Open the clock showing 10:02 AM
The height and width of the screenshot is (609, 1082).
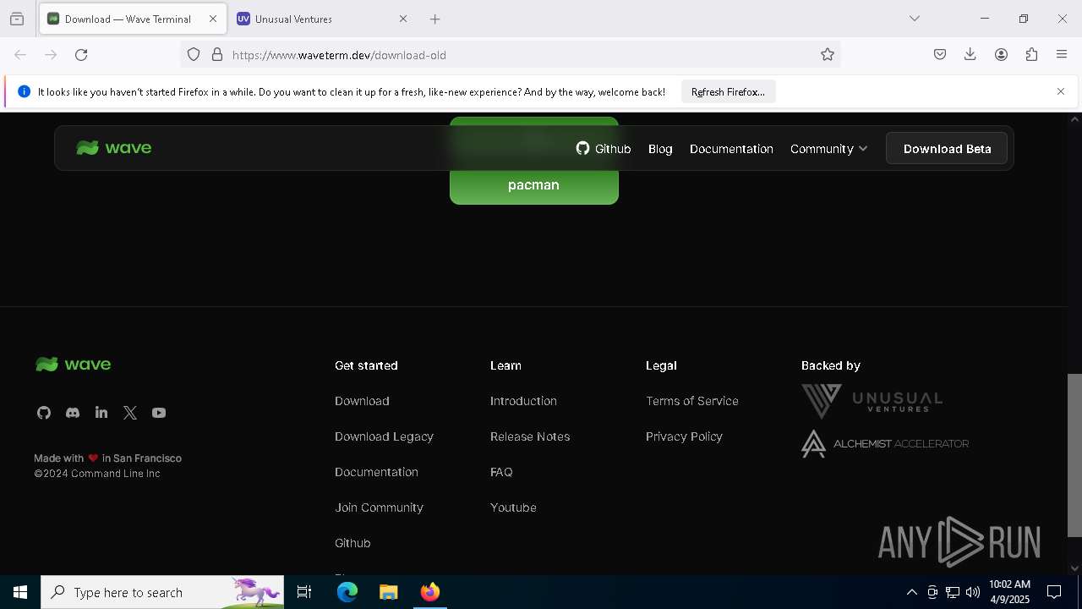[x=1009, y=592]
